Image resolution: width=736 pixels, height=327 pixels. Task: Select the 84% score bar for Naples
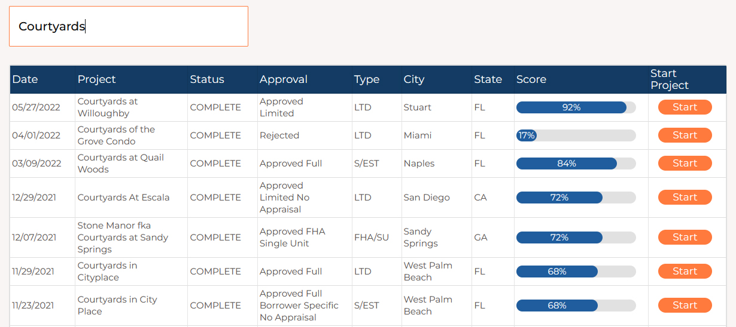pyautogui.click(x=576, y=163)
